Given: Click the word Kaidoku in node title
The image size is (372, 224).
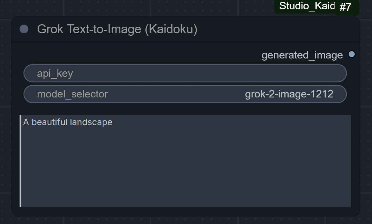Looking at the screenshot, I should pyautogui.click(x=171, y=29).
